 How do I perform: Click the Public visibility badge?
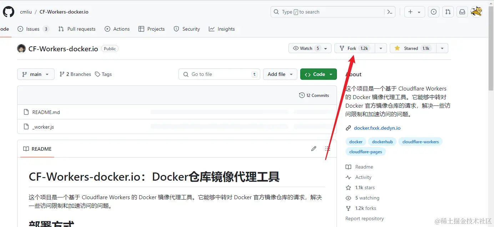coord(110,48)
